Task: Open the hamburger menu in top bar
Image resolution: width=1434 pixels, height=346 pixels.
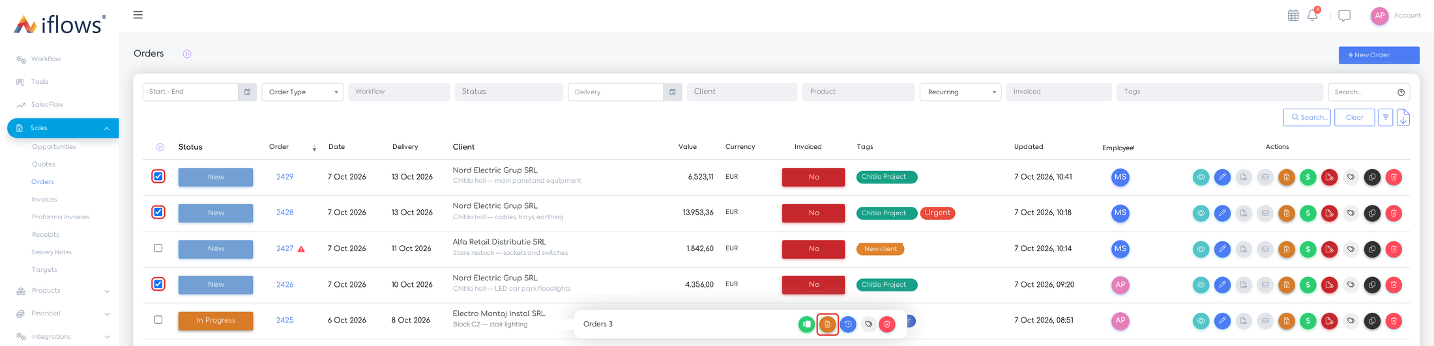Action: pos(138,15)
